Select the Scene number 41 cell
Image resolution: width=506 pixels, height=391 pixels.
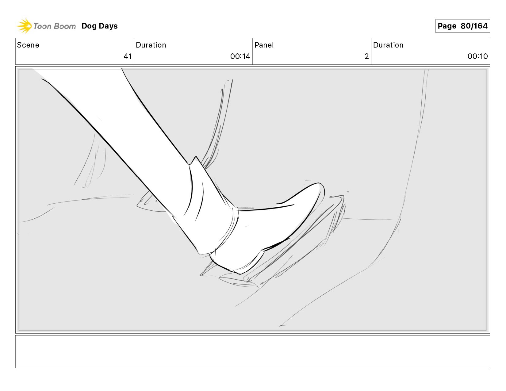tap(75, 51)
